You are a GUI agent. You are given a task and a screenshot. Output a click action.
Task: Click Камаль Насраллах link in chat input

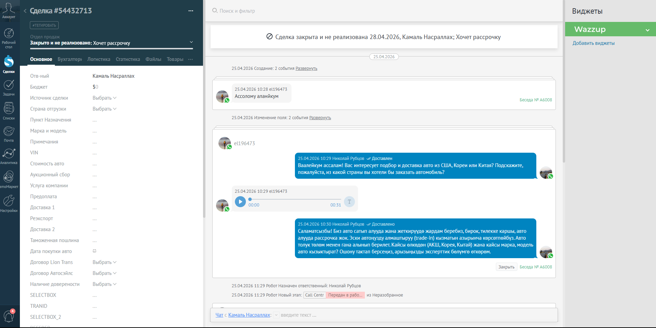[249, 315]
